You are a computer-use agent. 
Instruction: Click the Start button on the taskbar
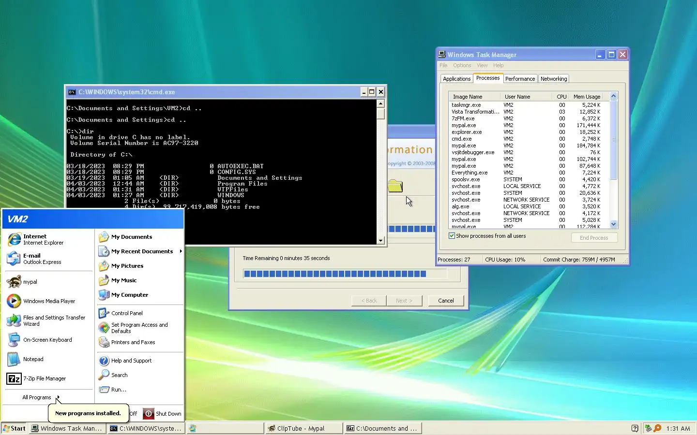point(14,428)
